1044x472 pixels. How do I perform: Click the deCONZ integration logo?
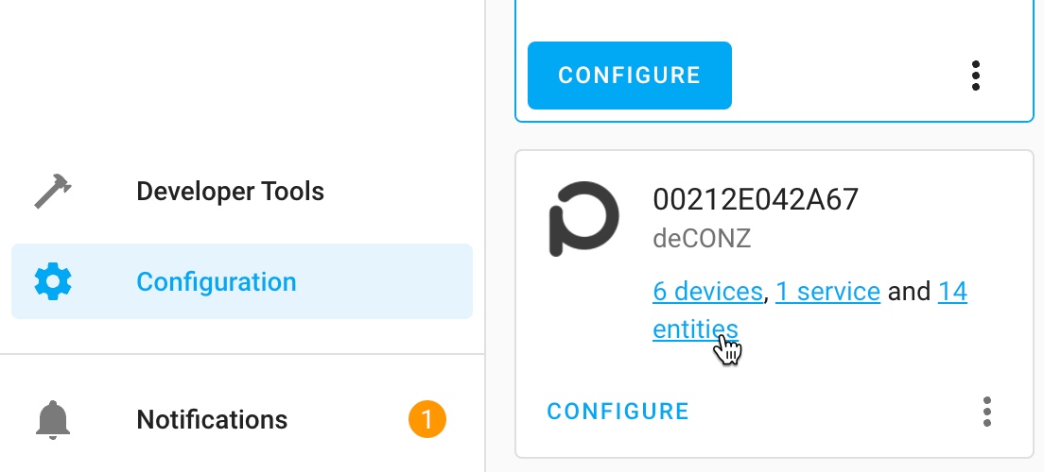pos(583,218)
